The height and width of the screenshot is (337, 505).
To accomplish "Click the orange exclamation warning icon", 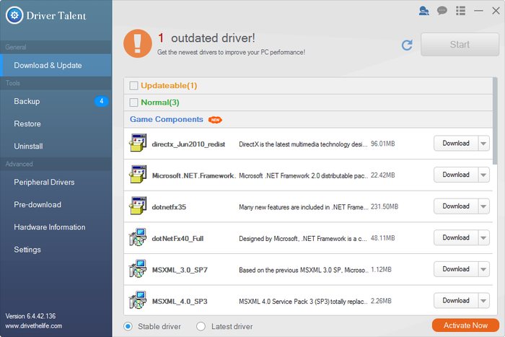I will point(138,43).
